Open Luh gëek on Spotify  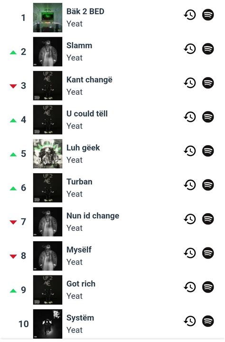(208, 151)
